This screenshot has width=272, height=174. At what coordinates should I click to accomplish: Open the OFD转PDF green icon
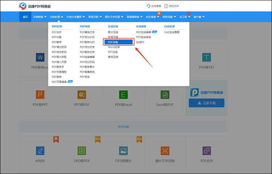coord(82,151)
